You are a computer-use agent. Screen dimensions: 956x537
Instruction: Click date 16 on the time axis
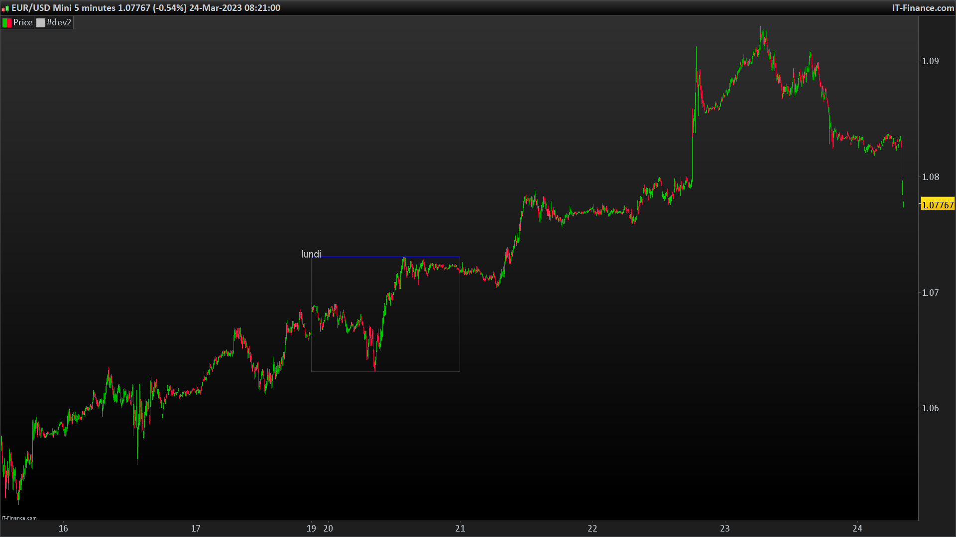click(63, 529)
